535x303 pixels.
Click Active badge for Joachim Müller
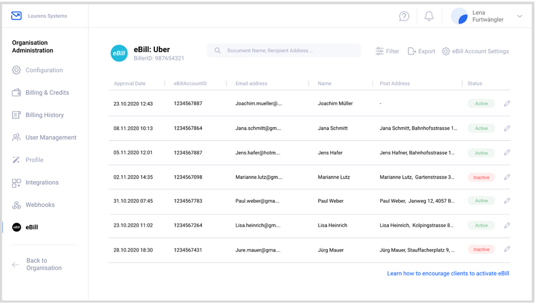(481, 103)
